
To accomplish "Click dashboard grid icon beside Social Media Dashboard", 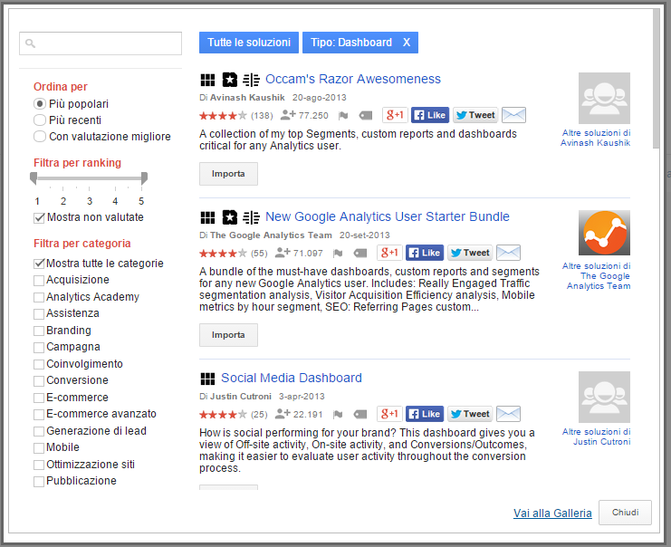I will tap(207, 379).
